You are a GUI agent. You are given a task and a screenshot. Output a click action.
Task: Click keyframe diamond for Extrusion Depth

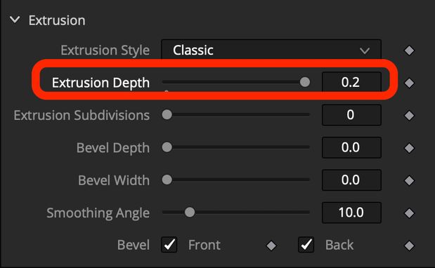[x=409, y=83]
